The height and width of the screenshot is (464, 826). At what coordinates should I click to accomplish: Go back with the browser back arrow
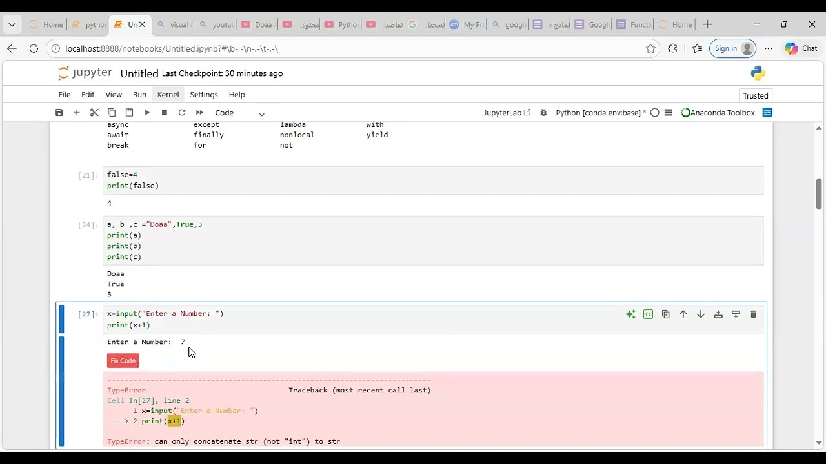(x=12, y=48)
